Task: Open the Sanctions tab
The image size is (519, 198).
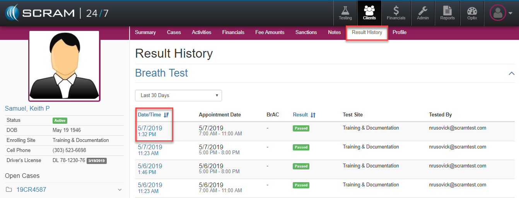Action: (x=306, y=32)
